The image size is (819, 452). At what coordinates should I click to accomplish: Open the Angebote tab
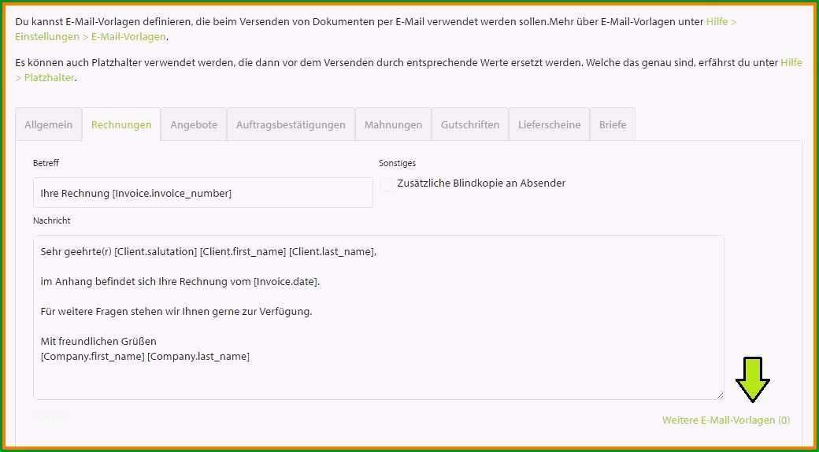pyautogui.click(x=194, y=124)
